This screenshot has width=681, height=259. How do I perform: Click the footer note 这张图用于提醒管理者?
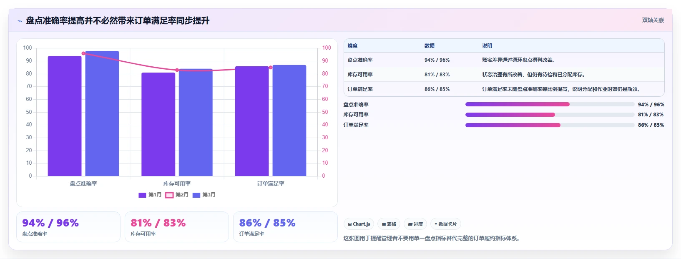coord(431,239)
